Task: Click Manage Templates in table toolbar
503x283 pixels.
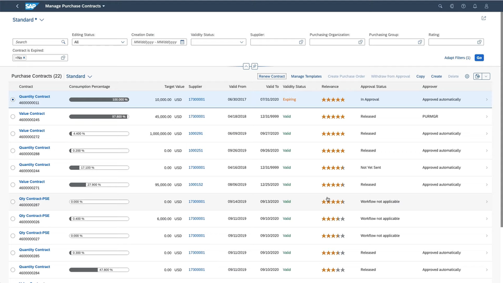Action: coord(306,76)
